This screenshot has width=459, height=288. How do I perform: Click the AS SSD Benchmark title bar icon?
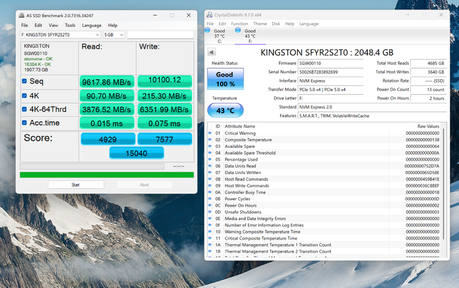[x=22, y=15]
